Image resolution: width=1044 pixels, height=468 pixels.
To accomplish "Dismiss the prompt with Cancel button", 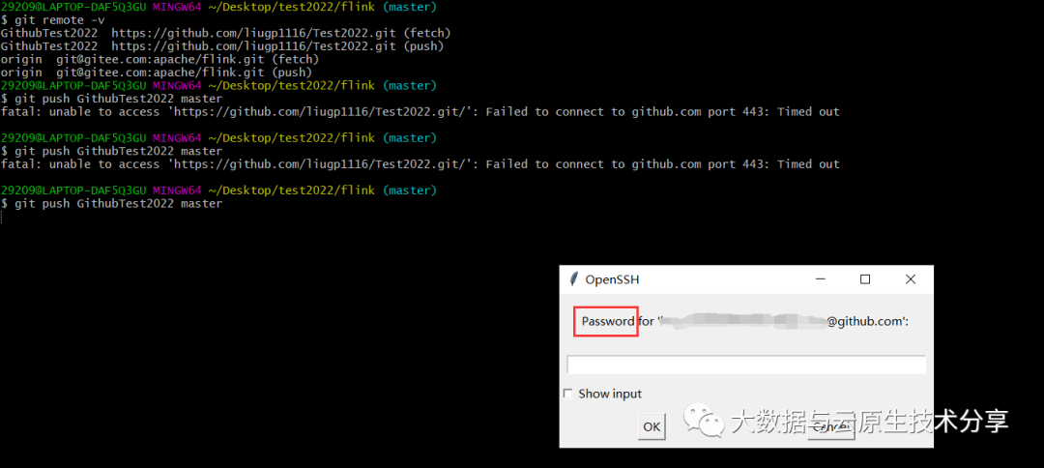I will pyautogui.click(x=830, y=426).
